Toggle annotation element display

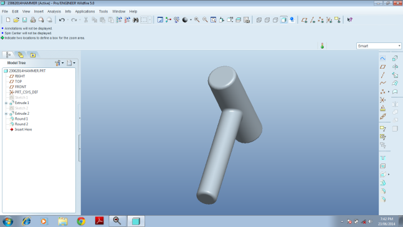point(337,20)
